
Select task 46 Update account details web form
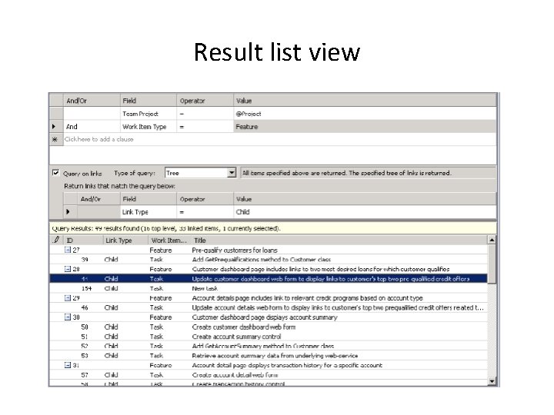[269, 307]
